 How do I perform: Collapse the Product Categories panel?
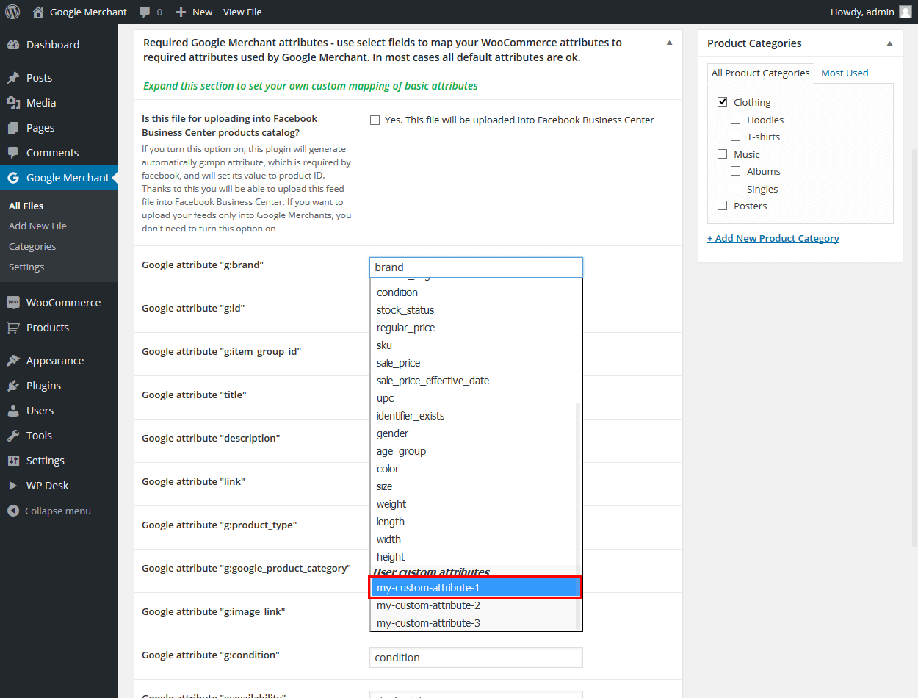[890, 44]
